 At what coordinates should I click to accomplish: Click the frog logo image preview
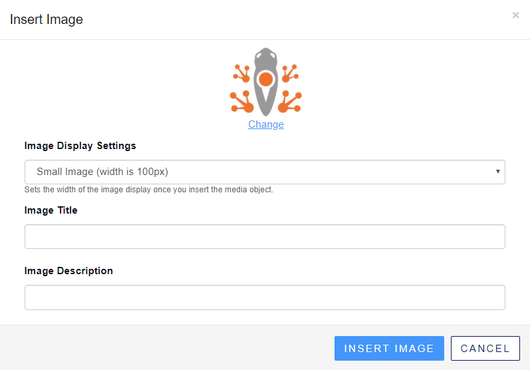[266, 82]
